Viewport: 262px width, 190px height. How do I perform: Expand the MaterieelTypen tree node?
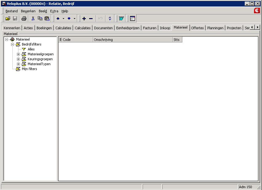click(18, 64)
